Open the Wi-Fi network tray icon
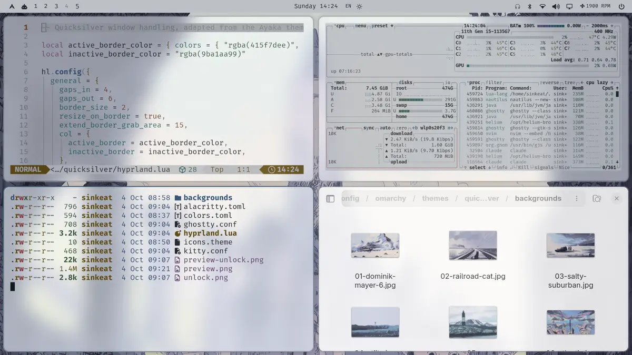This screenshot has height=355, width=632. click(542, 6)
